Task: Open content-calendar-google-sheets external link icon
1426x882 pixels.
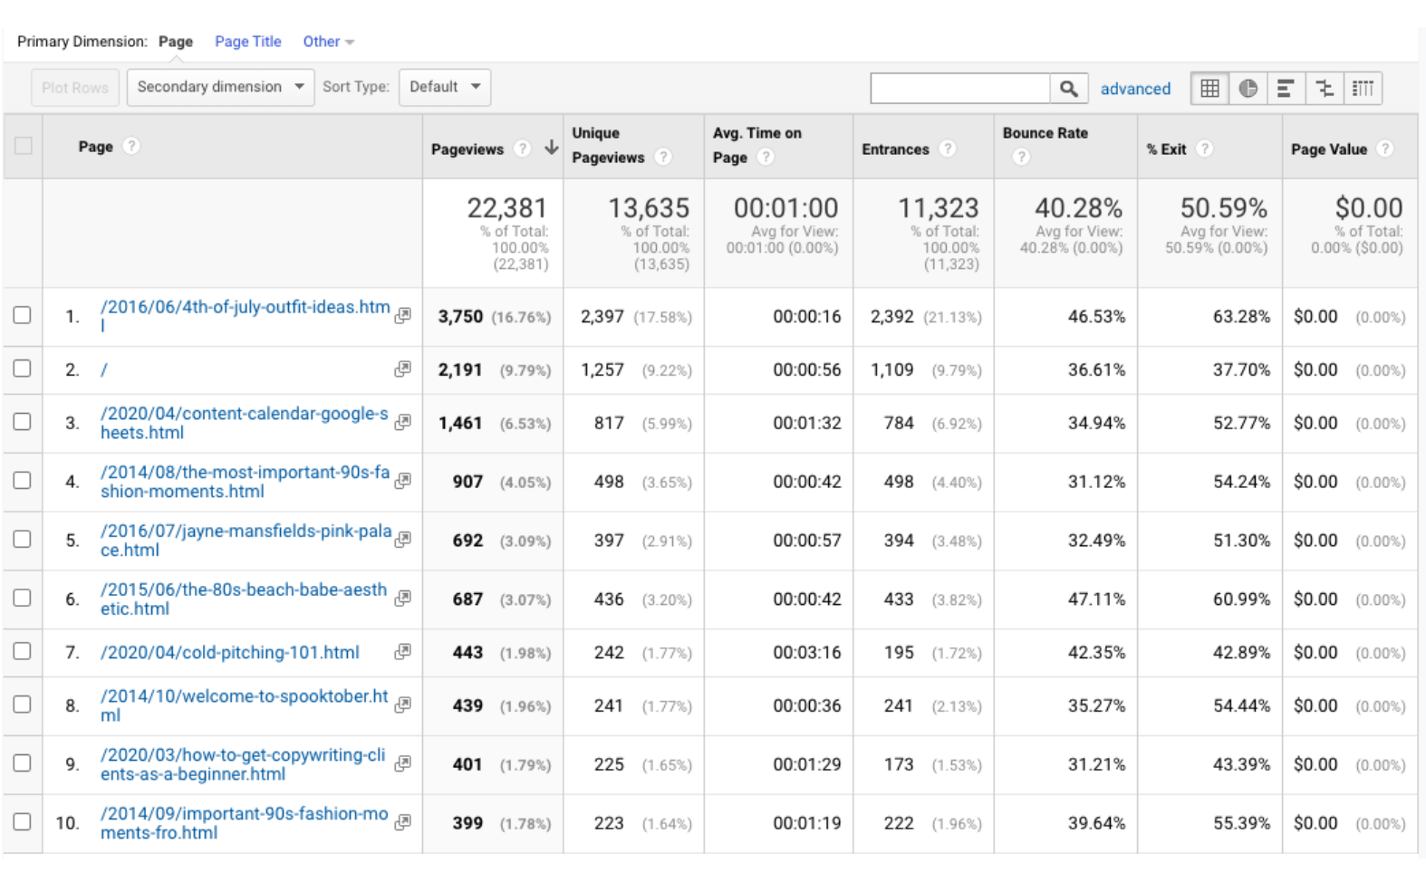Action: pyautogui.click(x=403, y=422)
